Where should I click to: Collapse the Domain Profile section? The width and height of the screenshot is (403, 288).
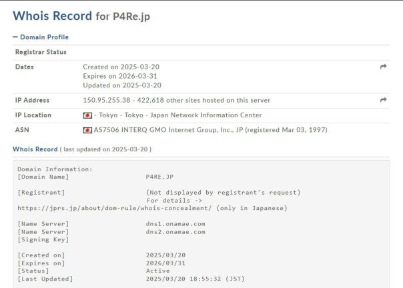(44, 37)
